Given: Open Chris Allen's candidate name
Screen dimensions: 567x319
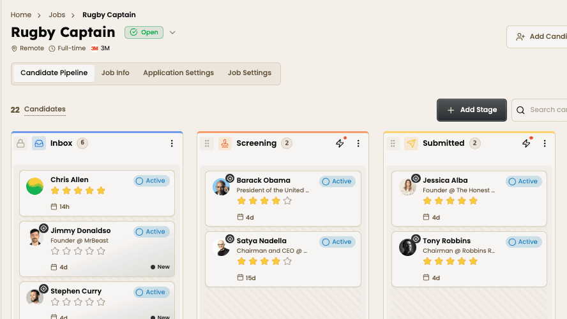Looking at the screenshot, I should (70, 180).
